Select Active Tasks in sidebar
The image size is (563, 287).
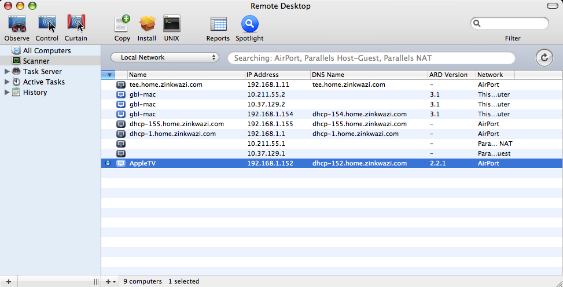(44, 82)
